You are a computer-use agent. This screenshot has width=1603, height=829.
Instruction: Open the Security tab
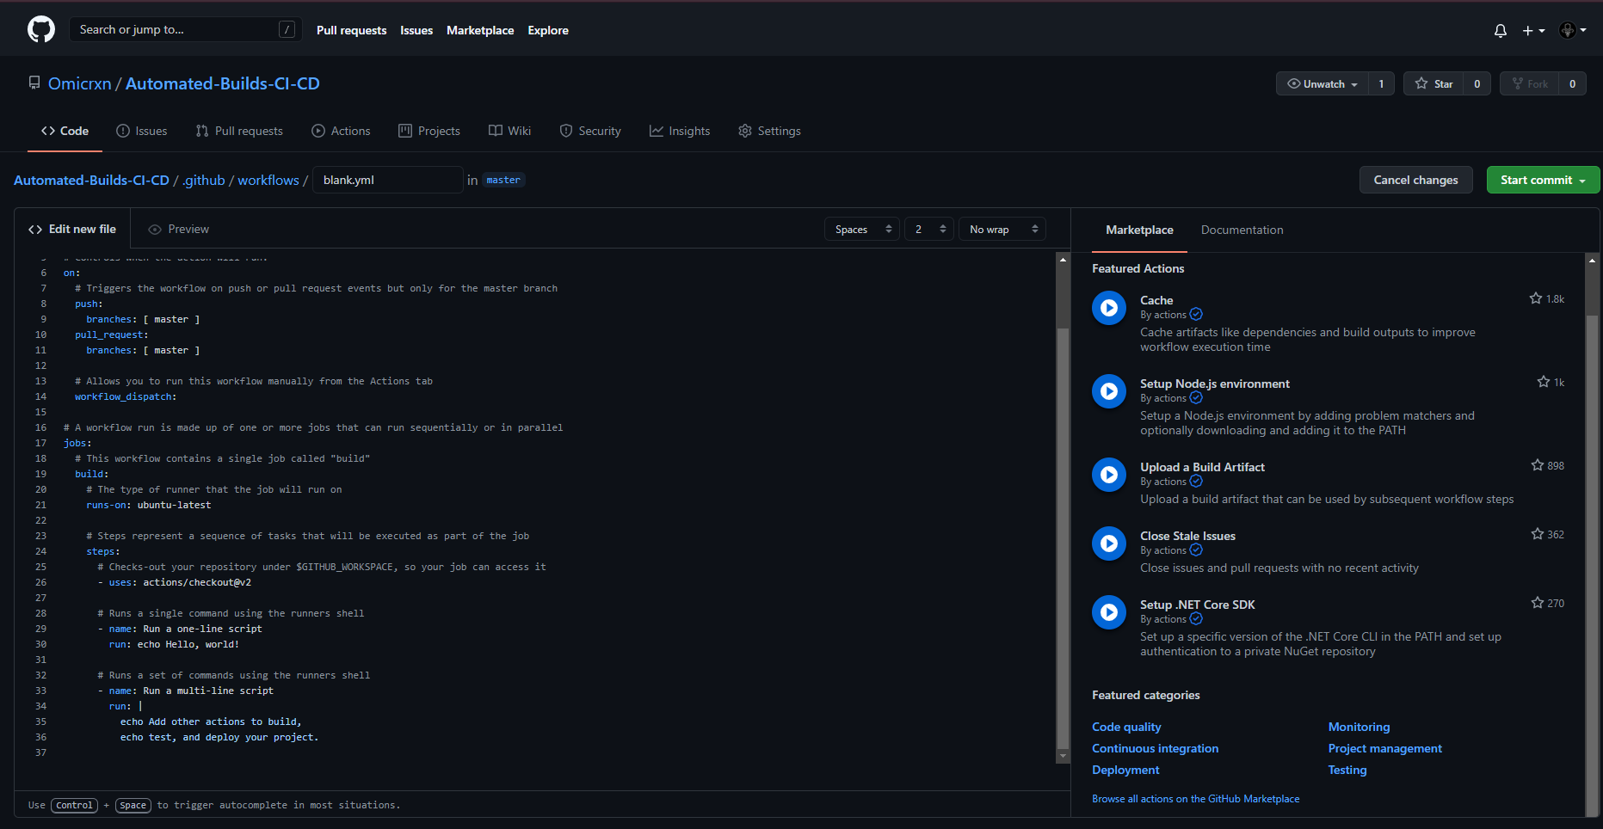[x=590, y=131]
